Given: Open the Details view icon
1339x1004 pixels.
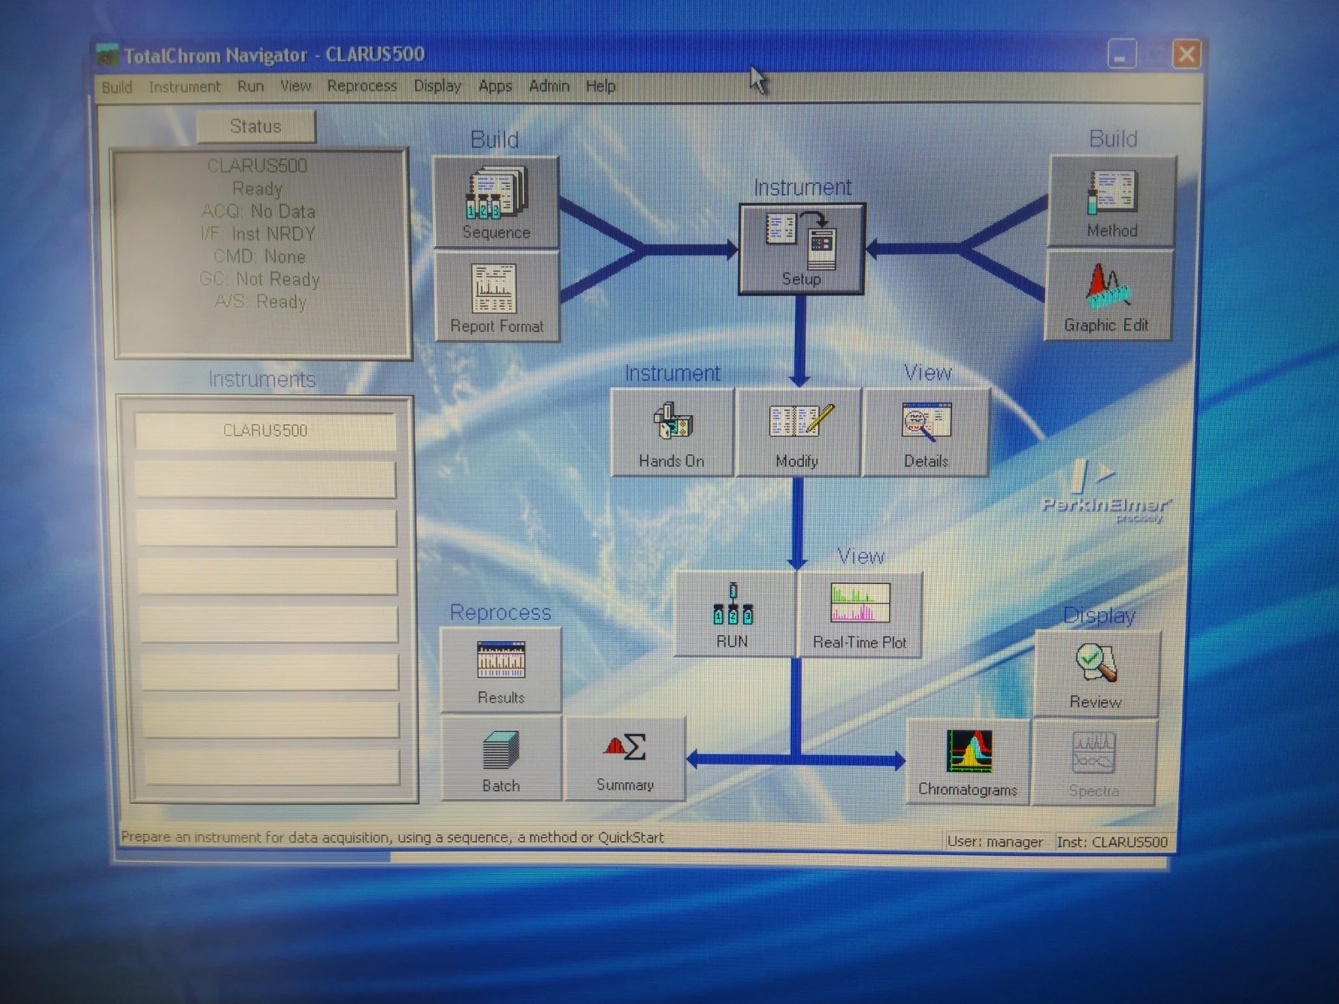Looking at the screenshot, I should (926, 433).
